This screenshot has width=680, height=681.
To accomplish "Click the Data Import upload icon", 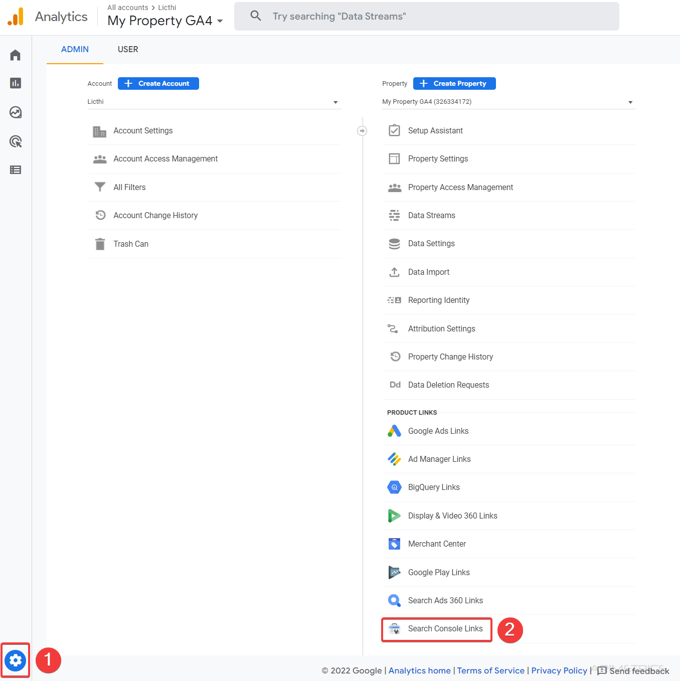I will [x=395, y=272].
